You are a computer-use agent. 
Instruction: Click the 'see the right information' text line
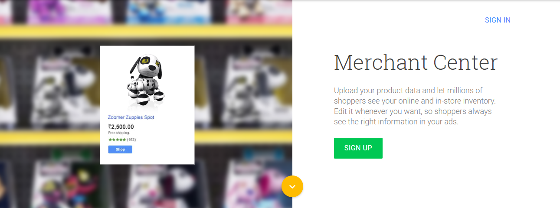(x=396, y=122)
